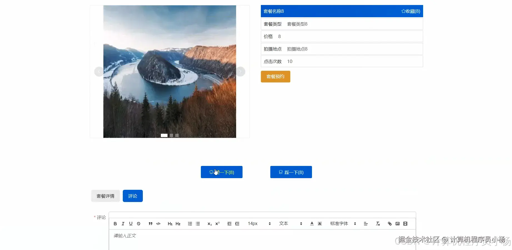
Task: Click the 套餐名称8 title text
Action: pyautogui.click(x=274, y=11)
